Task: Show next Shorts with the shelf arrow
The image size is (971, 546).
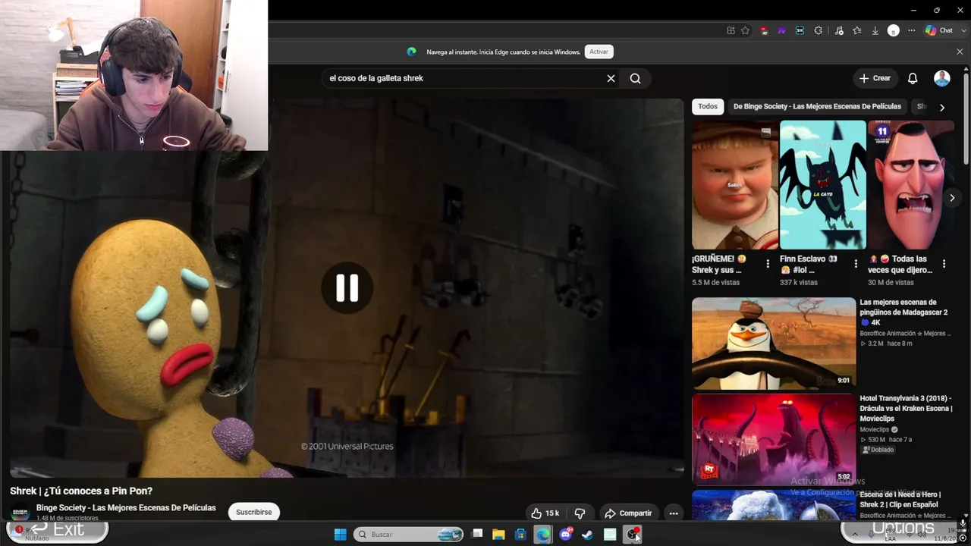Action: [x=952, y=198]
